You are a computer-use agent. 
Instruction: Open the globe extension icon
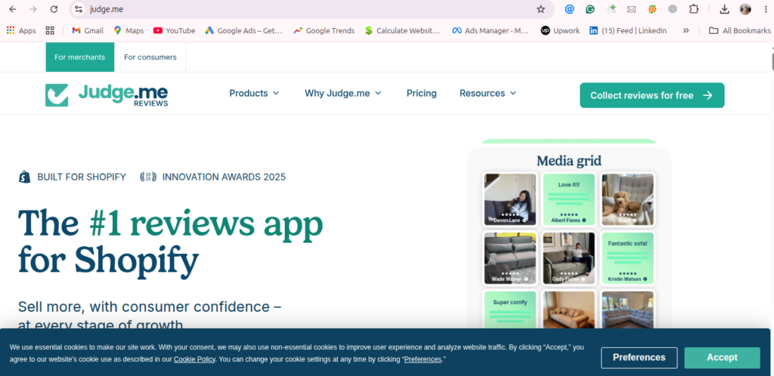tap(672, 9)
